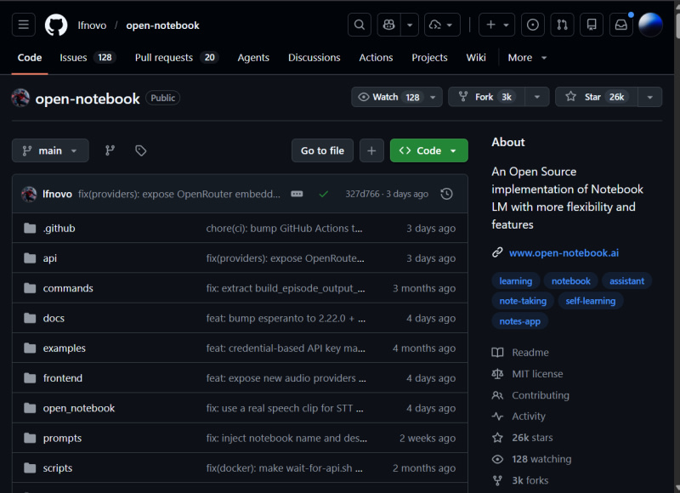This screenshot has height=493, width=680.
Task: Click the GitHub logo home icon
Action: click(x=56, y=25)
